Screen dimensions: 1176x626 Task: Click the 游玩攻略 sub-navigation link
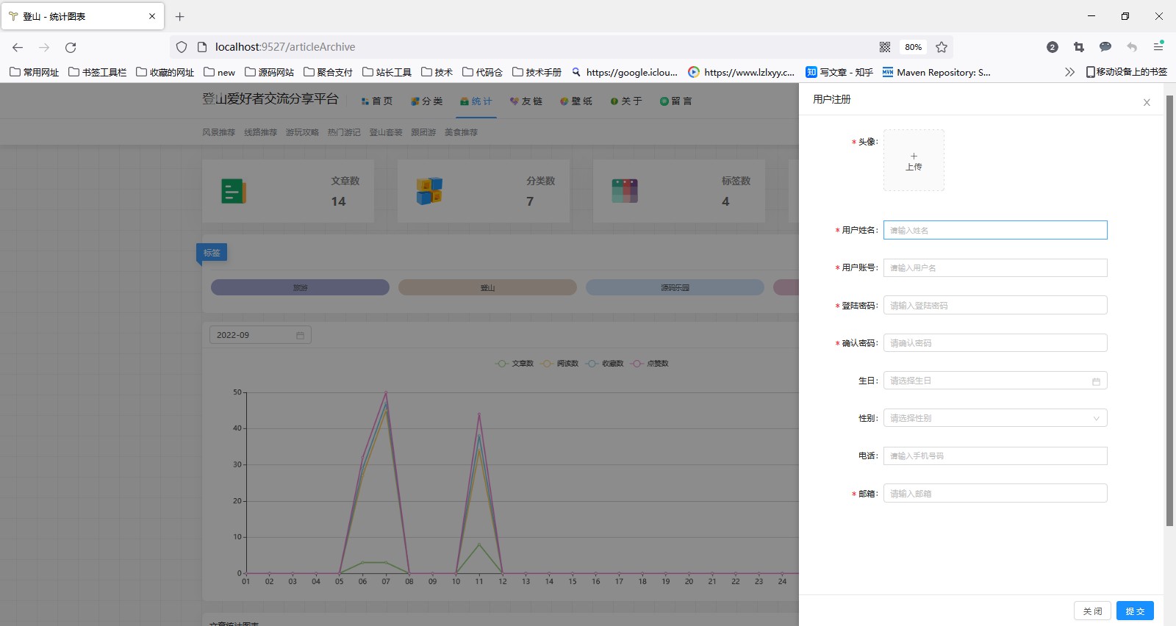pyautogui.click(x=303, y=132)
